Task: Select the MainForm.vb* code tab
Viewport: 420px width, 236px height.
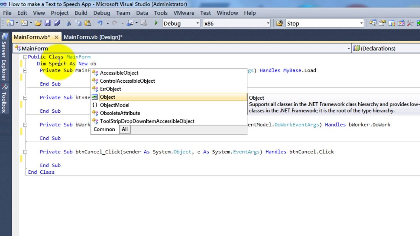Action: click(32, 37)
